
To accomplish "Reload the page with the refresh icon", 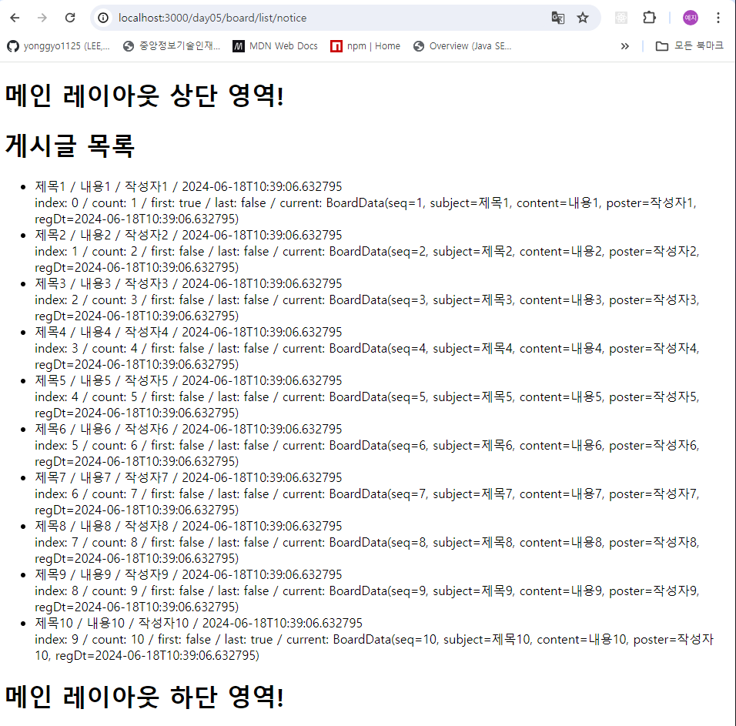I will tap(70, 18).
